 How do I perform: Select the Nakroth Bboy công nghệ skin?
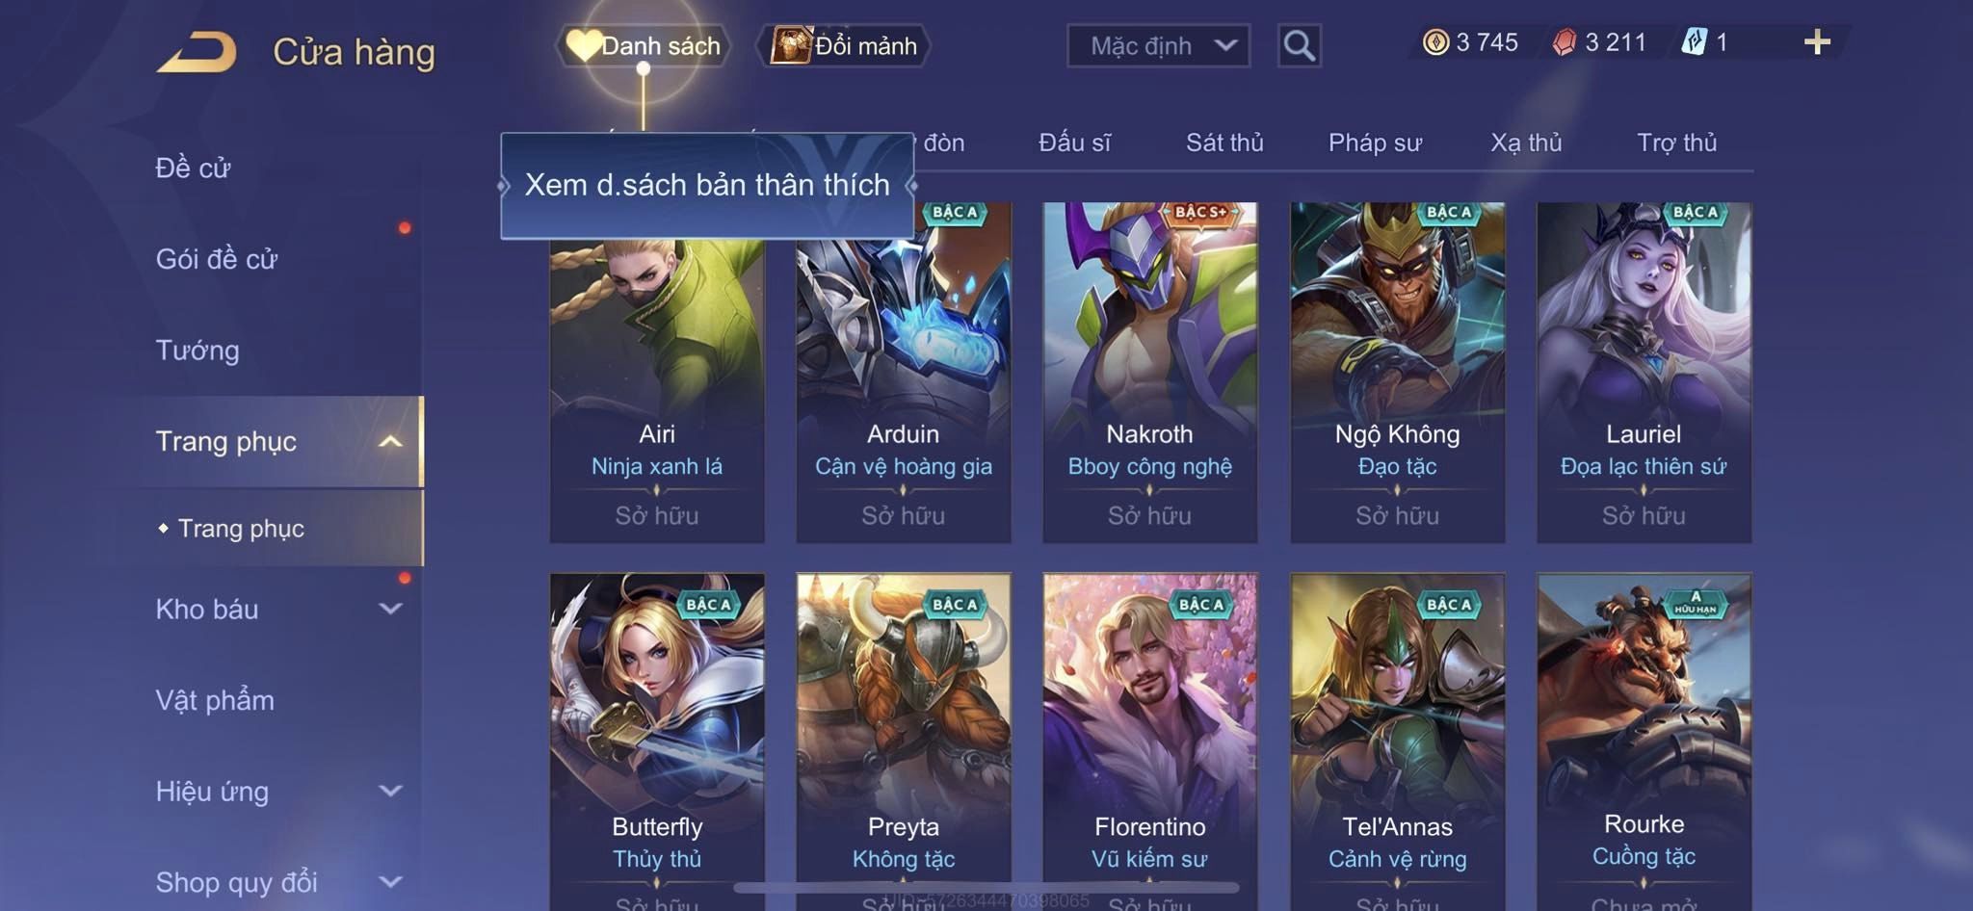tap(1149, 372)
